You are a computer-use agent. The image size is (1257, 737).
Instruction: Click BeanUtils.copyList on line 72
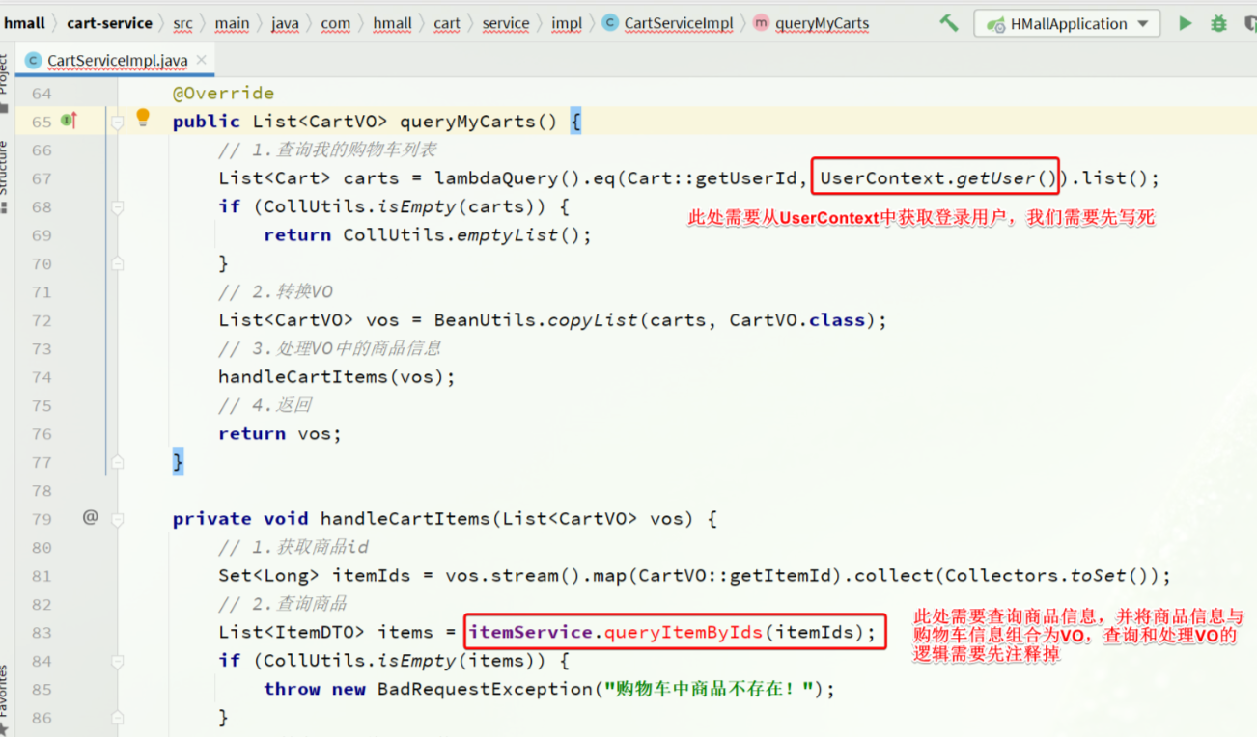[x=536, y=320]
